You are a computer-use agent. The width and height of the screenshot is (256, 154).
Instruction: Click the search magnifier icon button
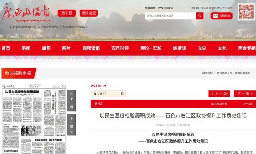point(199,16)
